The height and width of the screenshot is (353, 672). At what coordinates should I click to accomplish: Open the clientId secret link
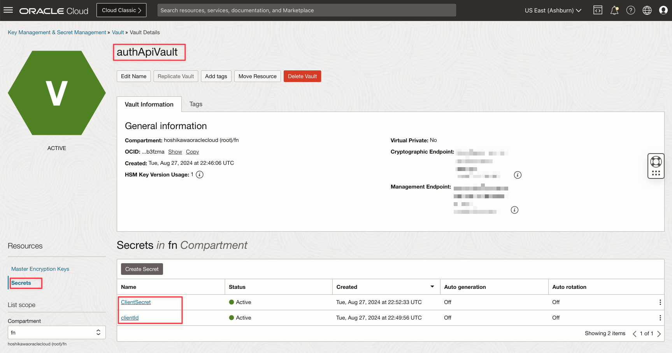coord(130,318)
